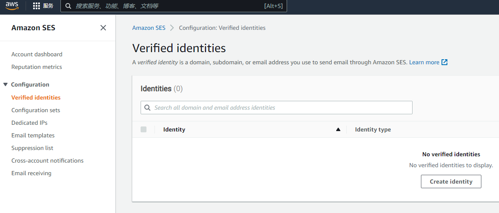The width and height of the screenshot is (499, 213).
Task: Open Dedicated IPs page
Action: pos(29,123)
